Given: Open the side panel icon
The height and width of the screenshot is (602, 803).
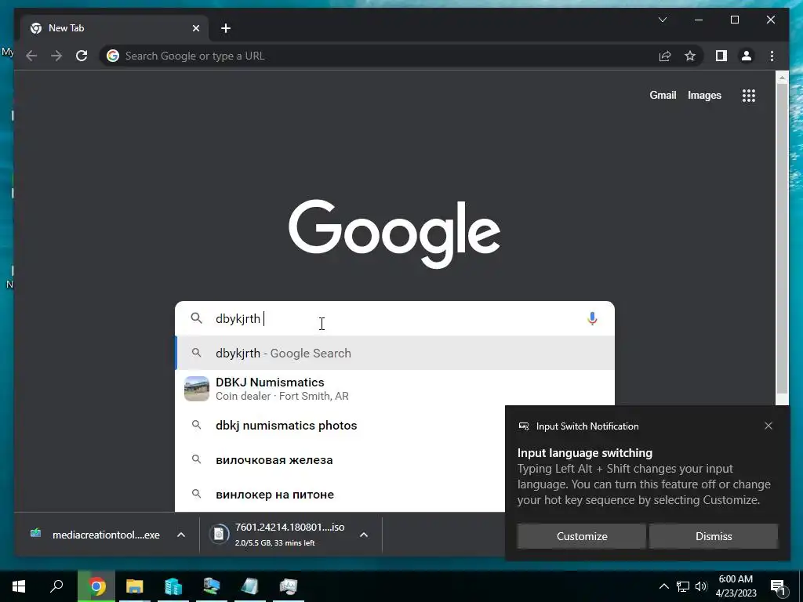Looking at the screenshot, I should click(x=721, y=56).
